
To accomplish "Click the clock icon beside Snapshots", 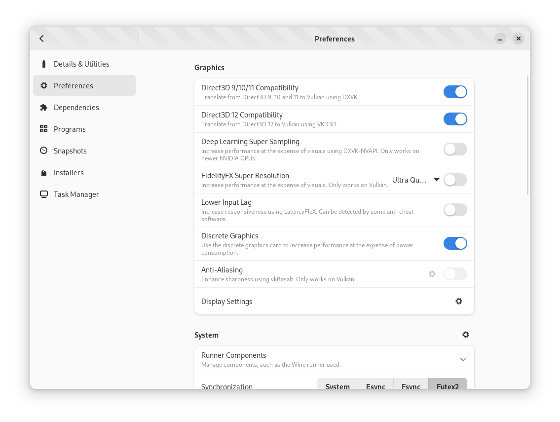I will (x=44, y=151).
